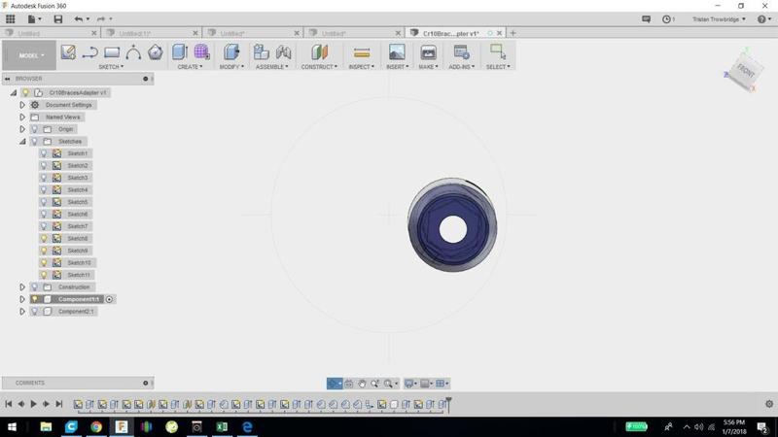Open the INSPECT menu dropdown
This screenshot has width=778, height=437.
click(x=361, y=67)
